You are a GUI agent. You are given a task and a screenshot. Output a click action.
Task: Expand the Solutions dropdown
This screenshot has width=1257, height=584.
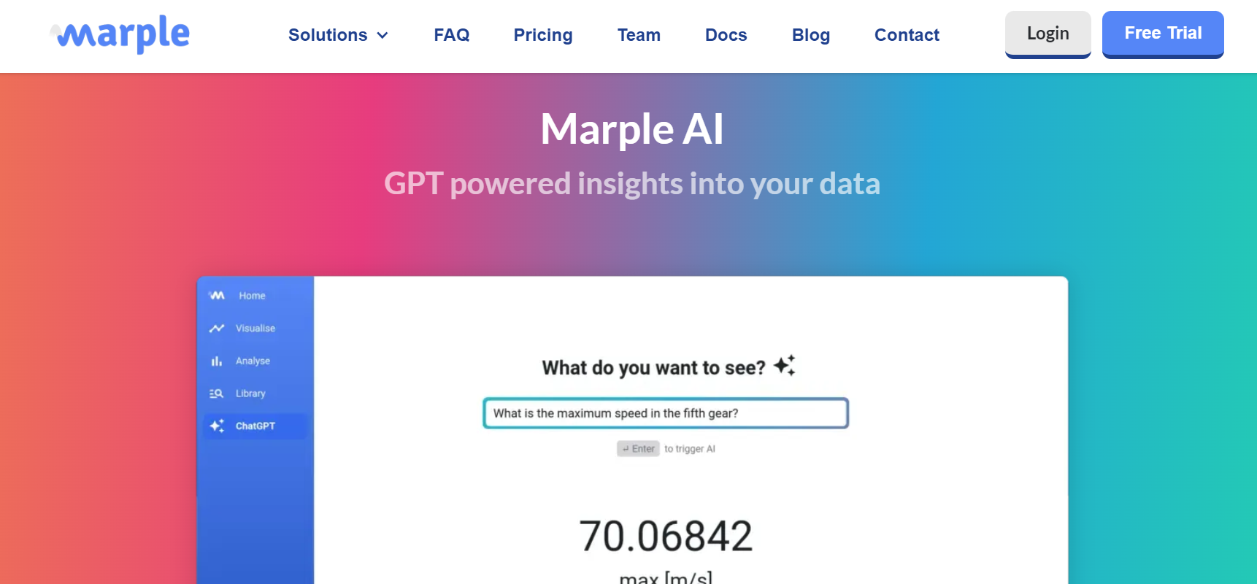(x=328, y=34)
